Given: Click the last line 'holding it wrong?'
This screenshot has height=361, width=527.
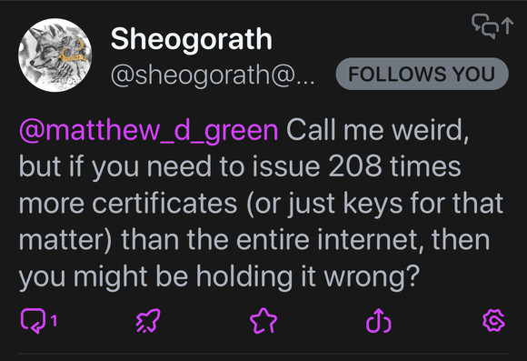Looking at the screenshot, I should [308, 276].
